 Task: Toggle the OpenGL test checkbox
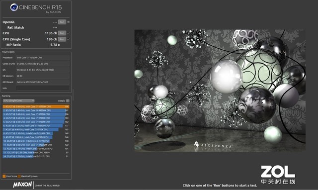point(69,22)
